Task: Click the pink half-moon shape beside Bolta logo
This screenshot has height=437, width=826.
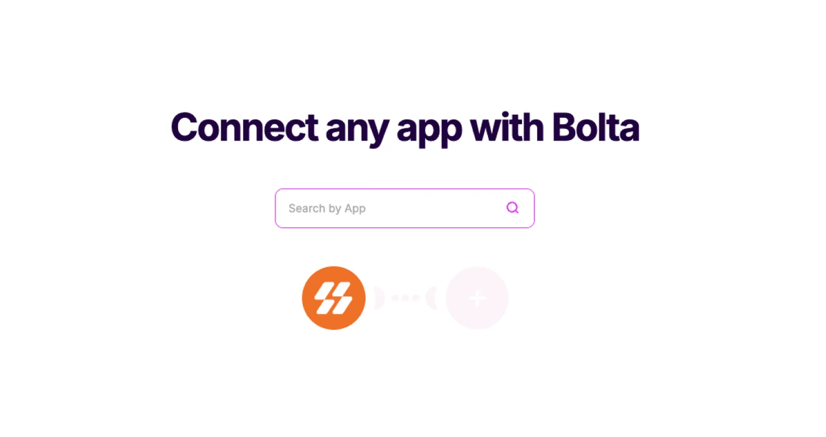Action: pyautogui.click(x=379, y=298)
